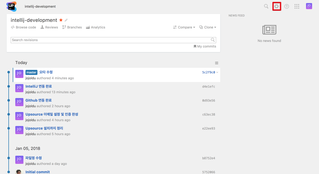
Task: Click graph node dot for '오타 수정' commit
Action: (9, 72)
